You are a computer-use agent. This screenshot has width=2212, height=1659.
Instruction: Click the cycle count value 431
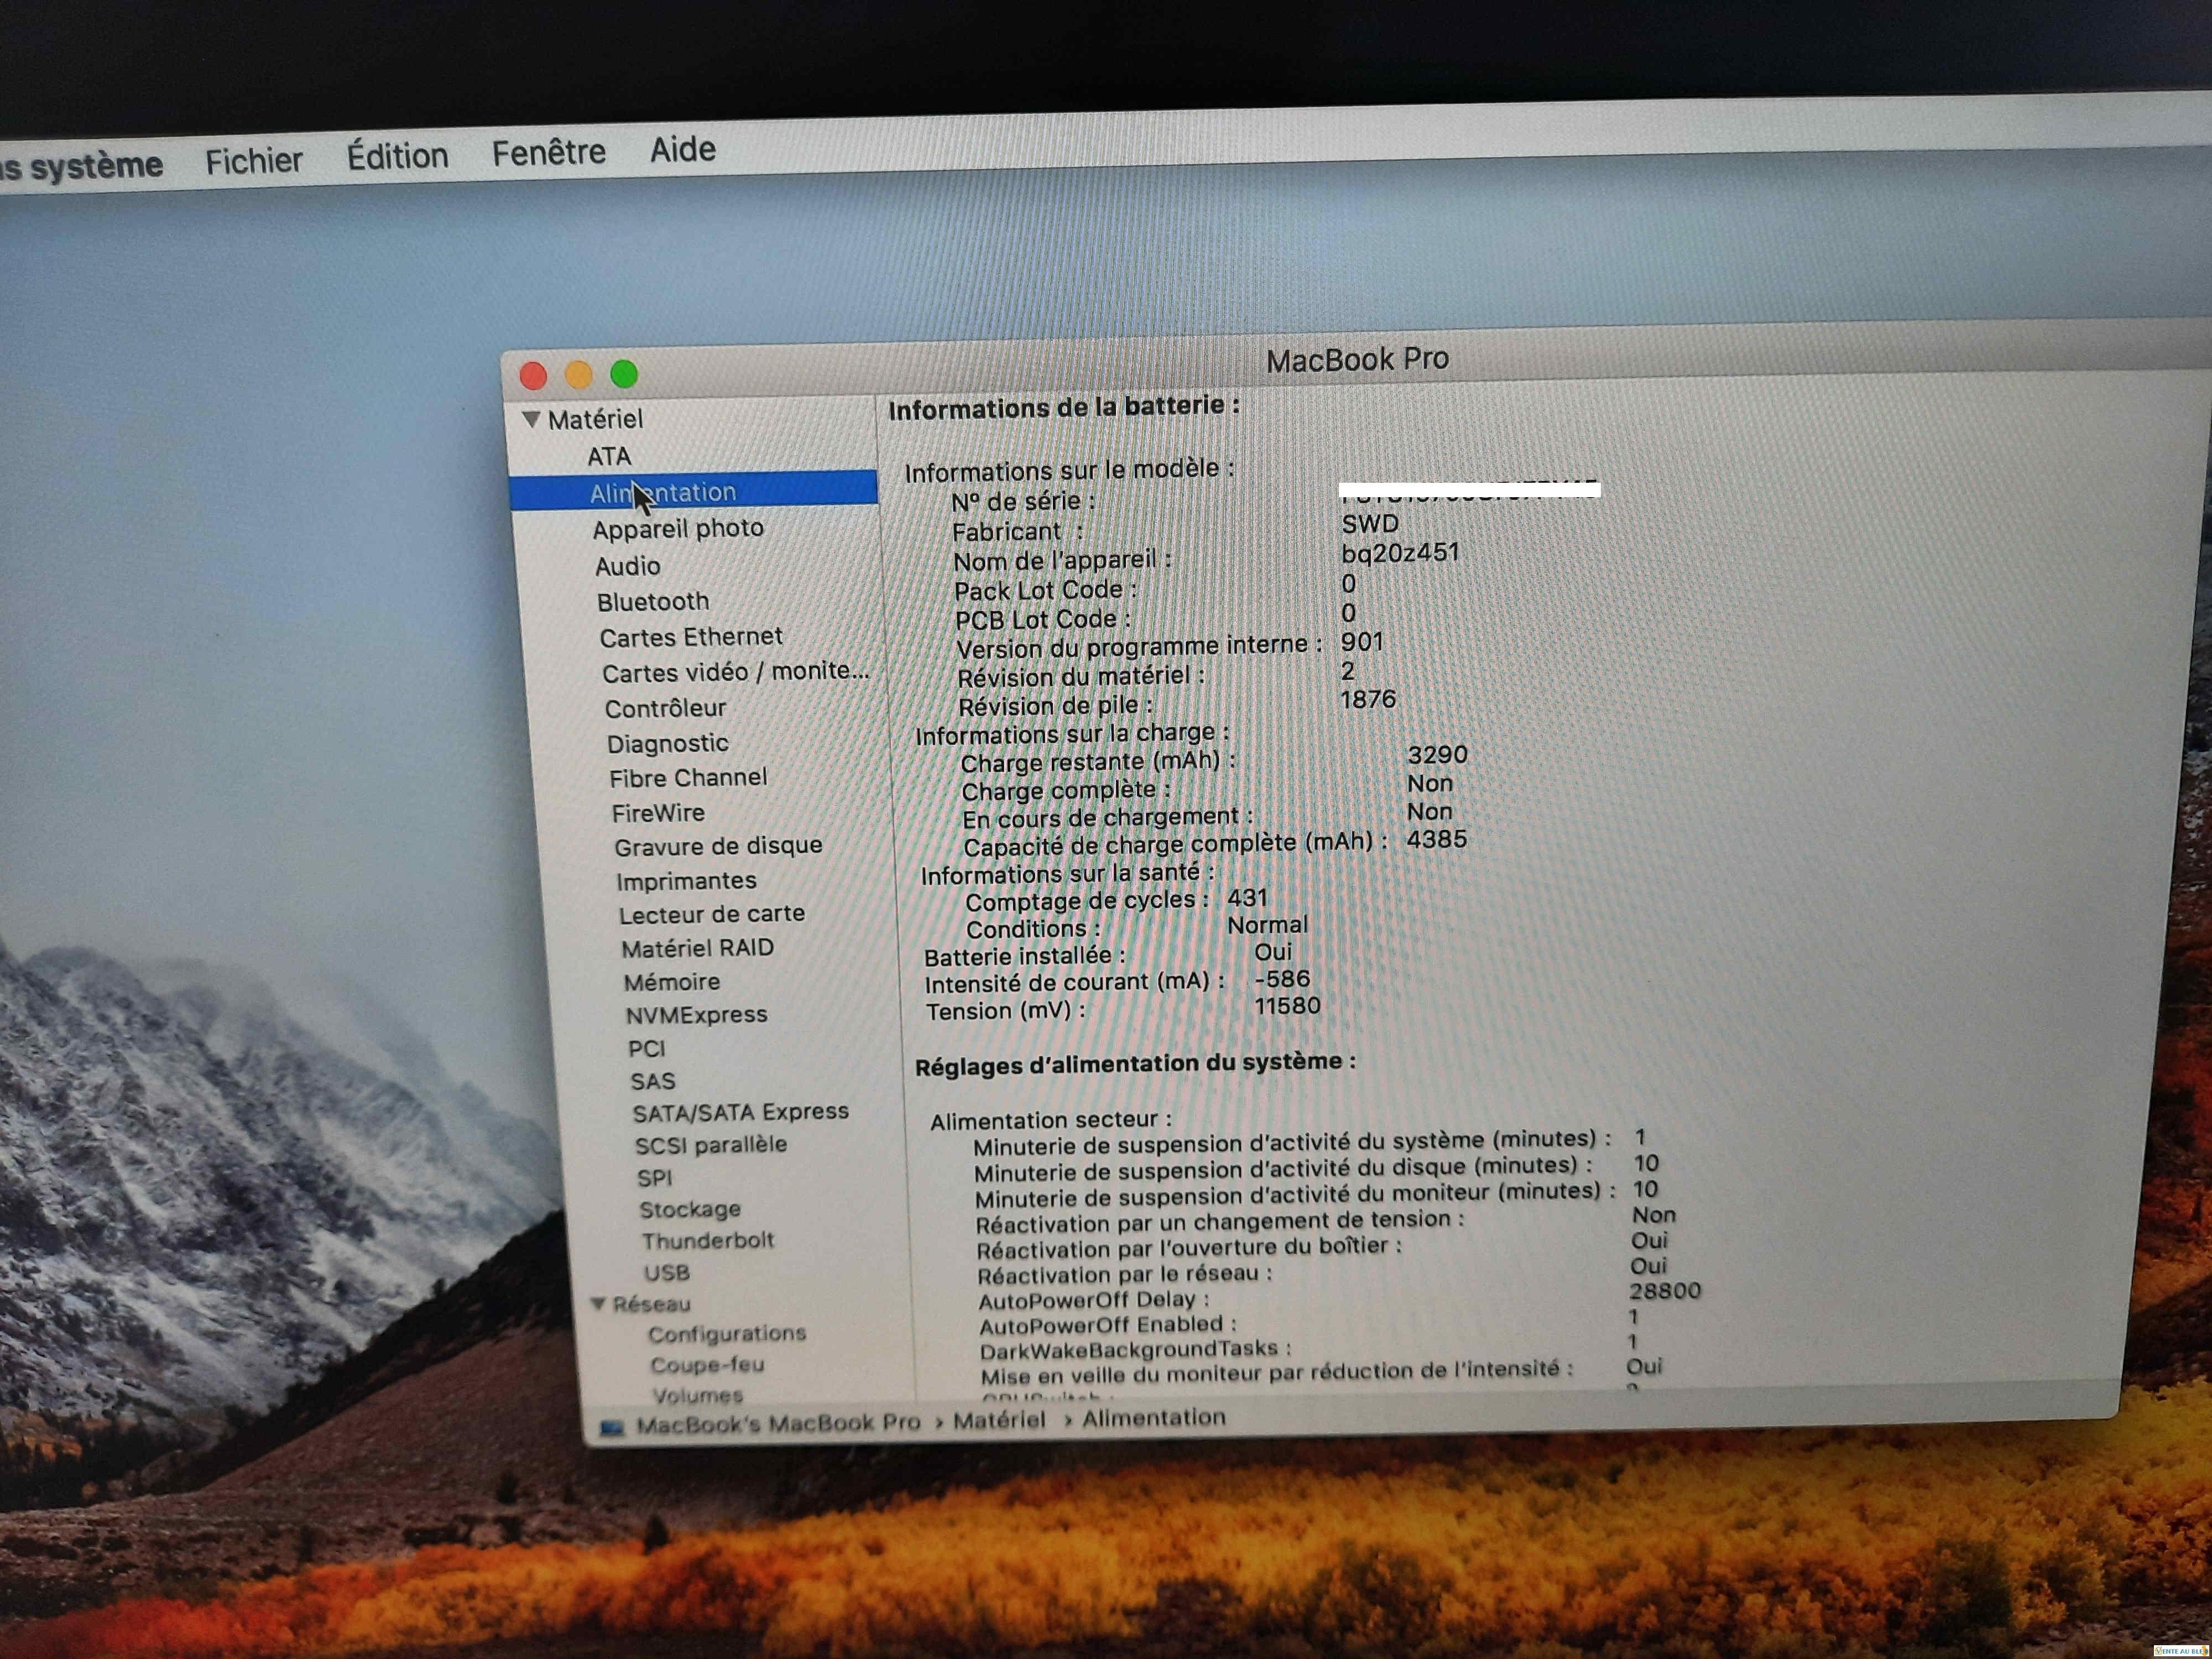coord(1247,898)
